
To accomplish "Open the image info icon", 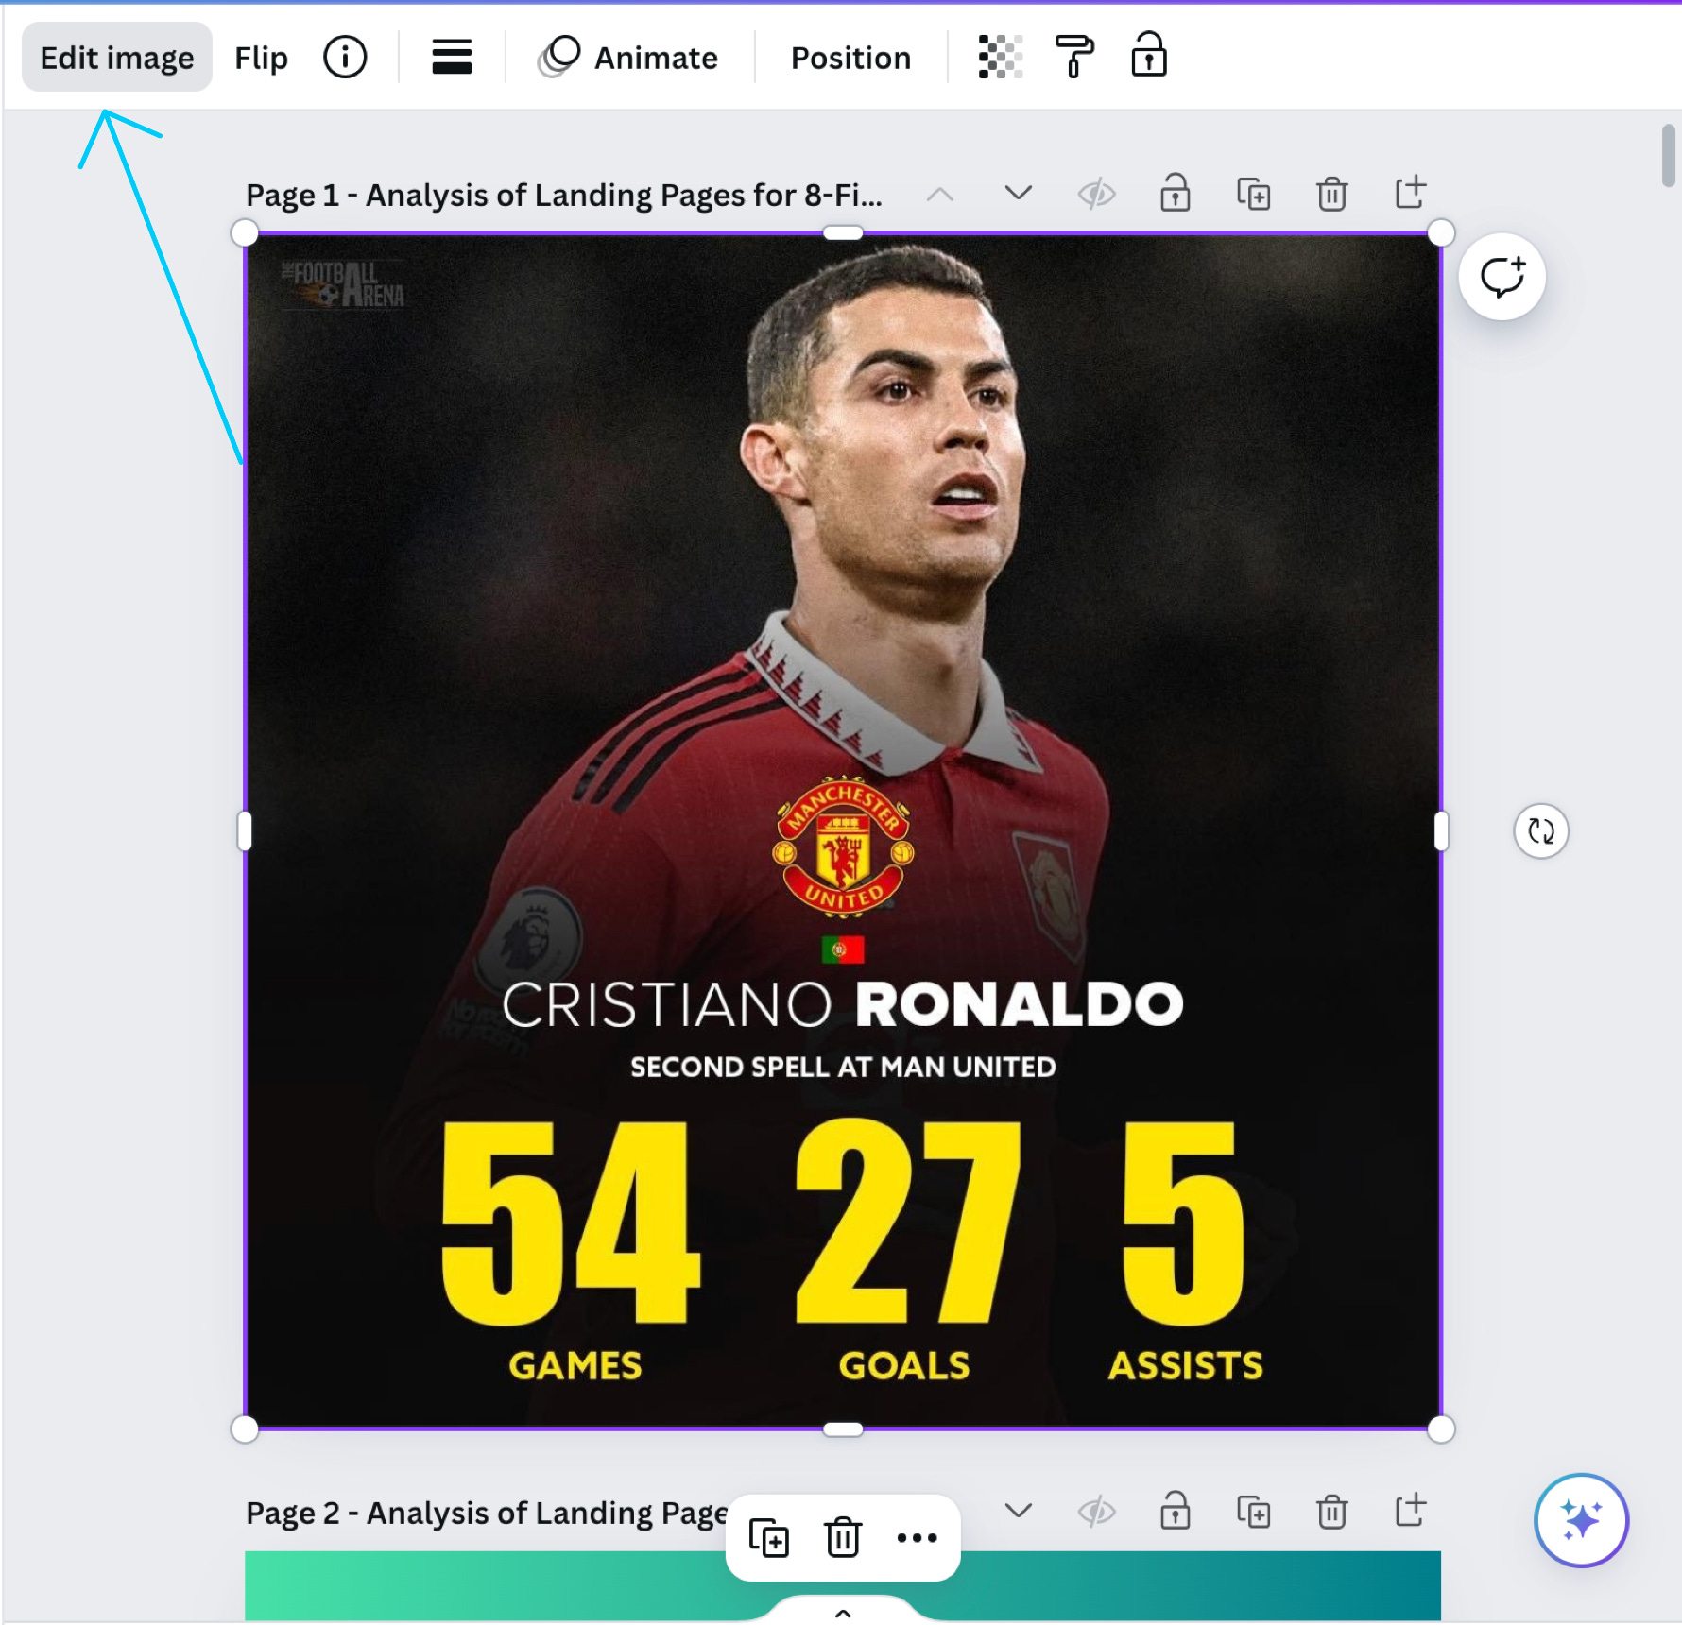I will [x=345, y=58].
